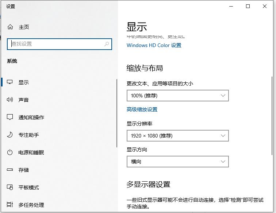Open Windows HD Color 设置 link
The height and width of the screenshot is (213, 276).
point(154,45)
